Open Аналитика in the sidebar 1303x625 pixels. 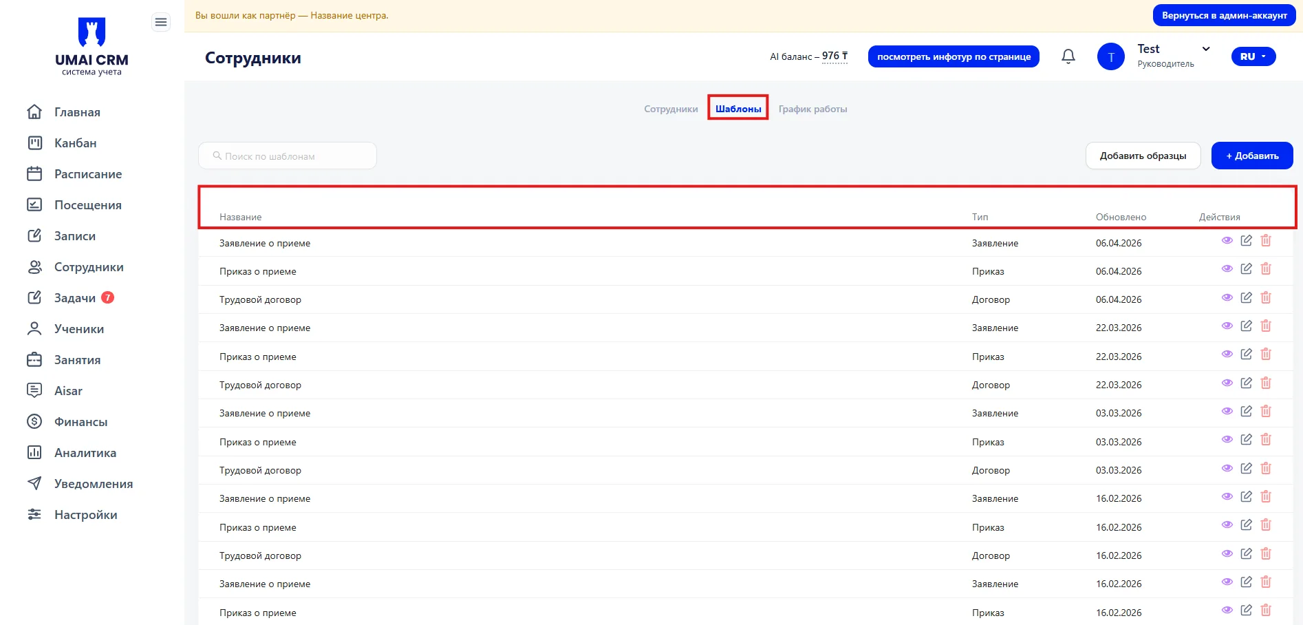[72, 452]
